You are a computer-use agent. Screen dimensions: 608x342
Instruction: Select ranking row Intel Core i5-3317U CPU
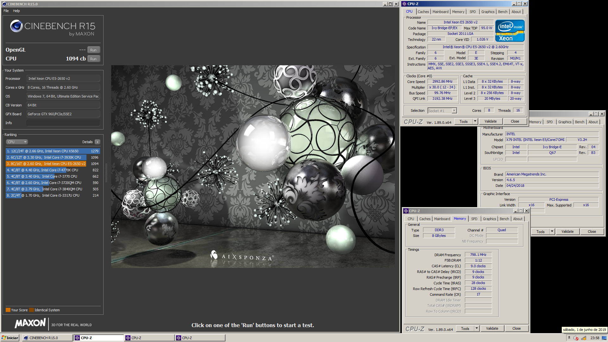click(x=53, y=195)
